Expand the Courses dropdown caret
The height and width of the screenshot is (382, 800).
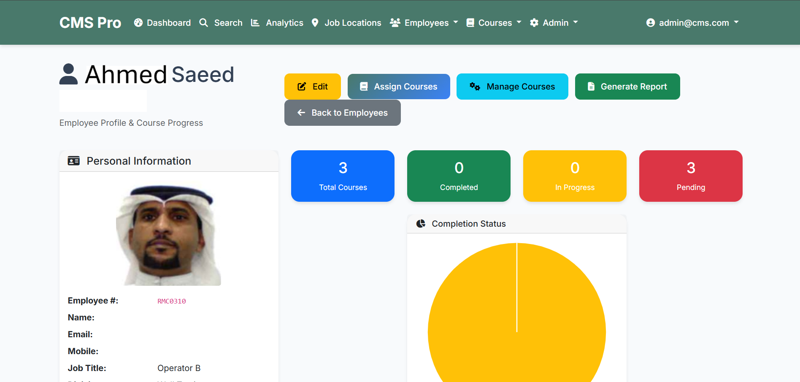tap(519, 22)
